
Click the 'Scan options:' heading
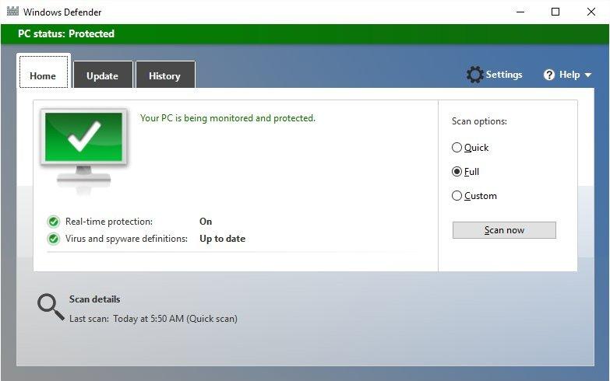[x=479, y=121]
